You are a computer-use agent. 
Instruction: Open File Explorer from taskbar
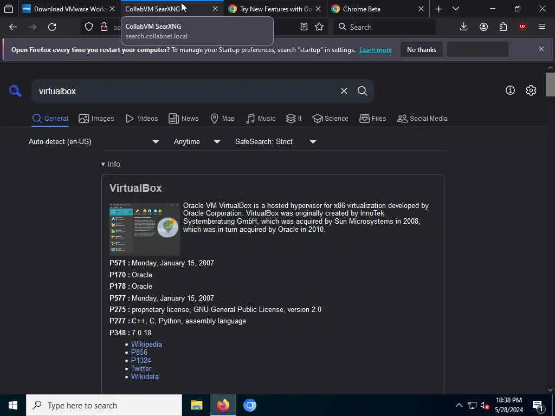[x=196, y=405]
